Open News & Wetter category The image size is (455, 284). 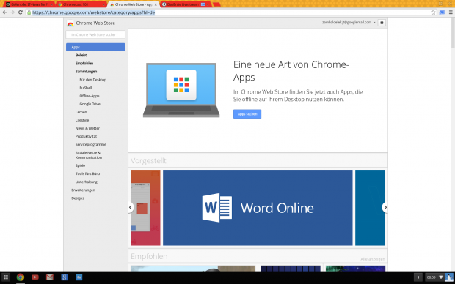point(87,128)
